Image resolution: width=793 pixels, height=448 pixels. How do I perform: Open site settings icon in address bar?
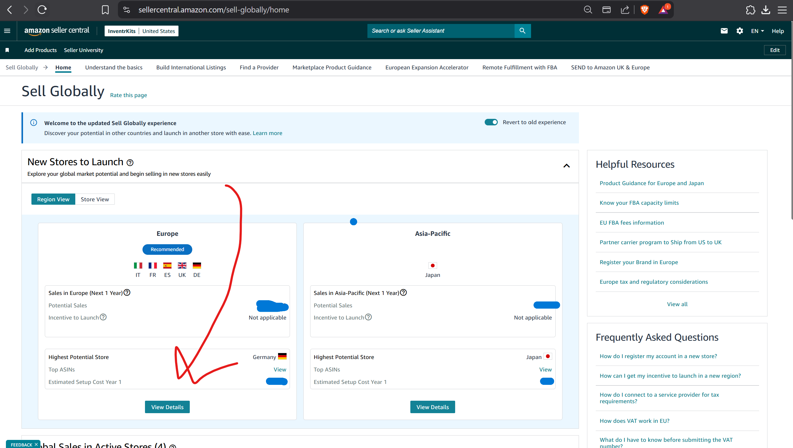tap(127, 10)
